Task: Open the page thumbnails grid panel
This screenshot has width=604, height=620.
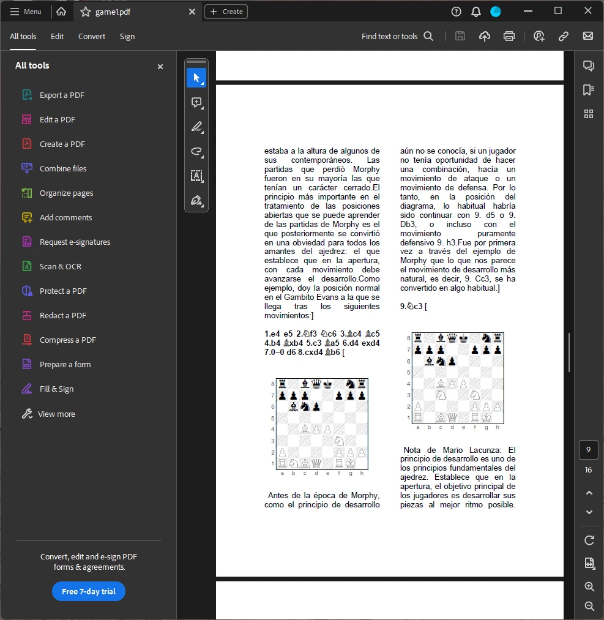Action: [x=589, y=114]
